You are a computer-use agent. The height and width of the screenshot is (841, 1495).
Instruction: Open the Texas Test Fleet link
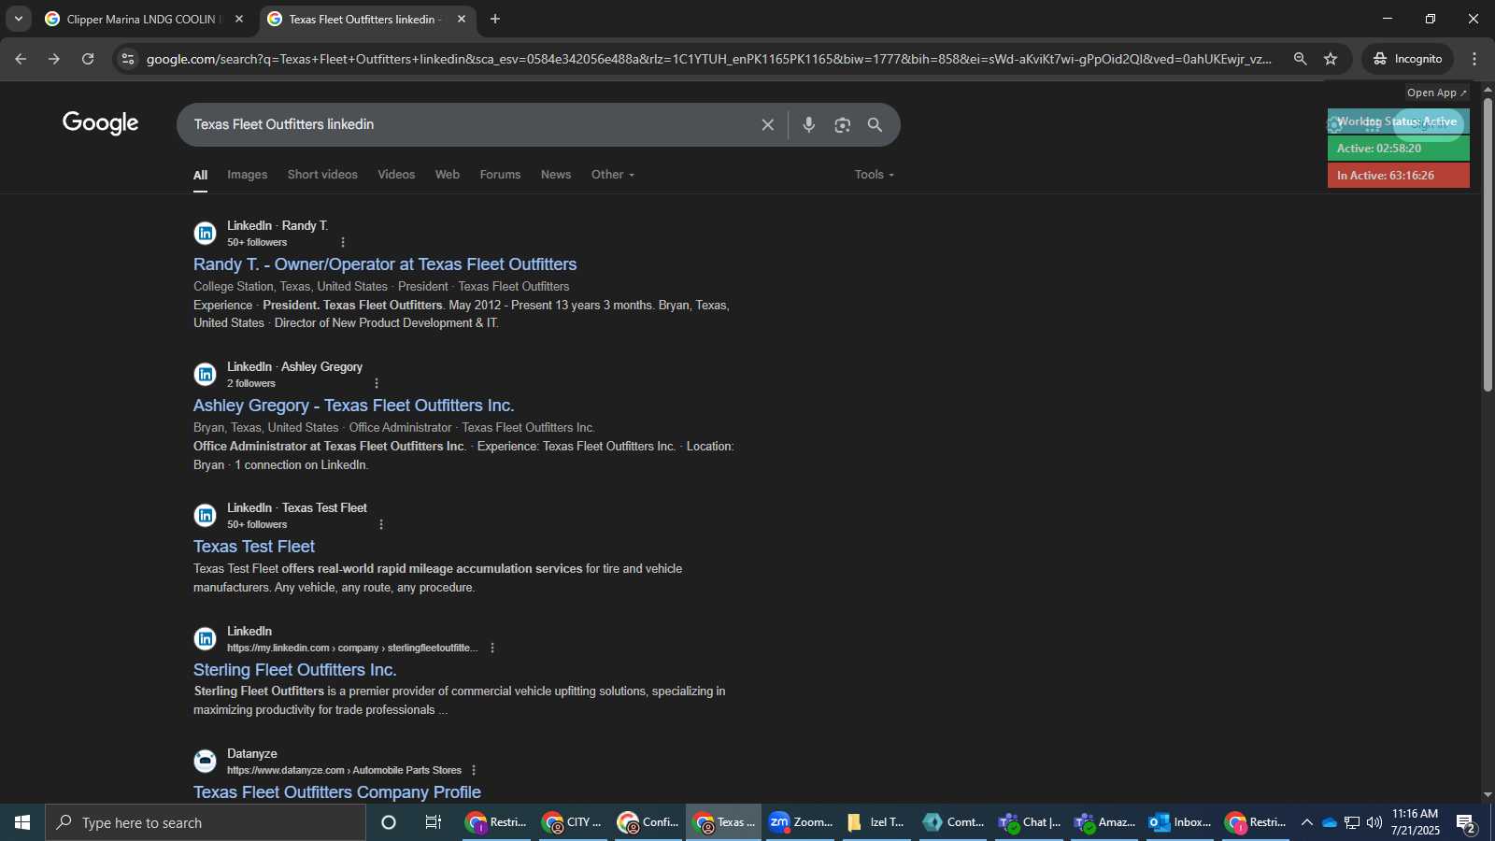click(254, 547)
